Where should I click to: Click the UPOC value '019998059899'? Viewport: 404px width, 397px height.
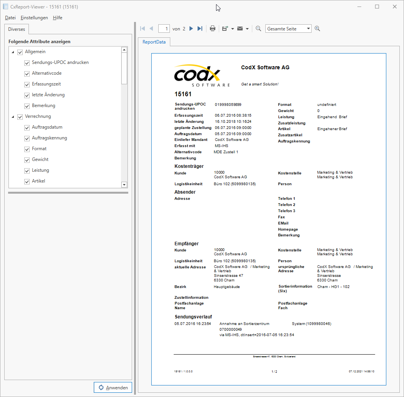tap(228, 105)
